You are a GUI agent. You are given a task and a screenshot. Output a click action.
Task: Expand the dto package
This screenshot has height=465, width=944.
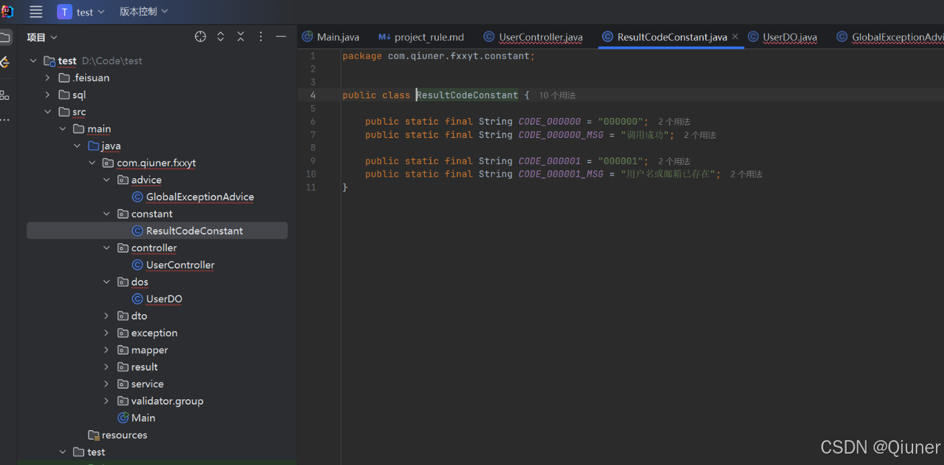[x=107, y=316]
